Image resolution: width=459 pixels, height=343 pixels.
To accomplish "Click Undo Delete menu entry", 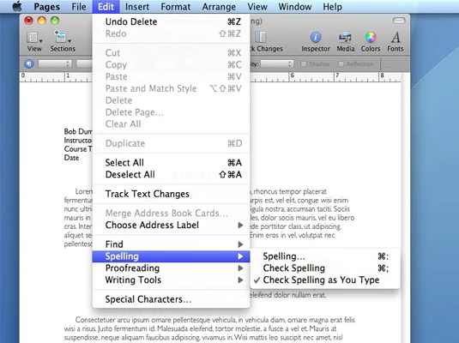I will [x=171, y=21].
